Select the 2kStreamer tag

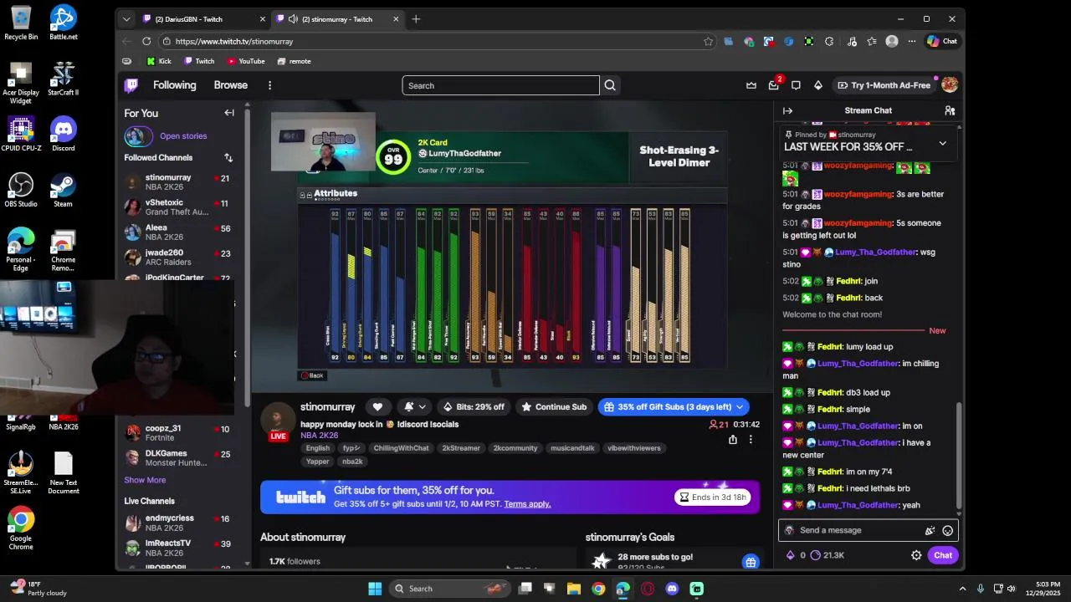(x=461, y=448)
